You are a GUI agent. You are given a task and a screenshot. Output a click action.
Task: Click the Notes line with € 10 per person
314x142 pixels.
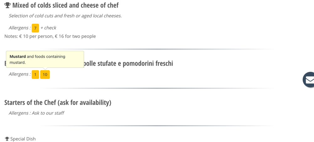50,36
